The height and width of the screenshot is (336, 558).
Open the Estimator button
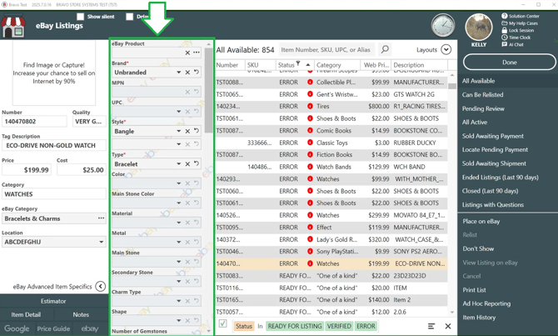53,301
